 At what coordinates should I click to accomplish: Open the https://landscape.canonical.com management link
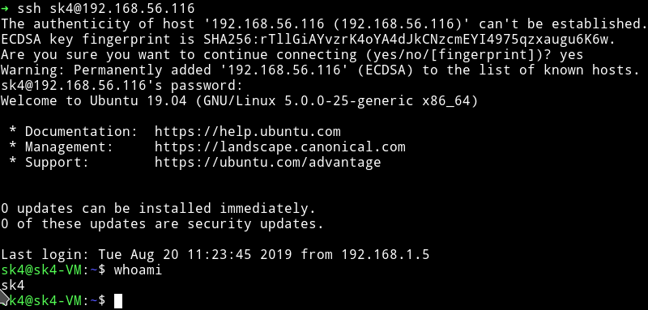tap(279, 147)
